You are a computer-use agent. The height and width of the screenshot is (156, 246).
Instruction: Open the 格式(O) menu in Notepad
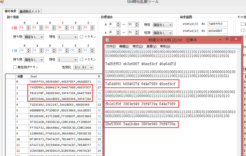tap(138, 46)
